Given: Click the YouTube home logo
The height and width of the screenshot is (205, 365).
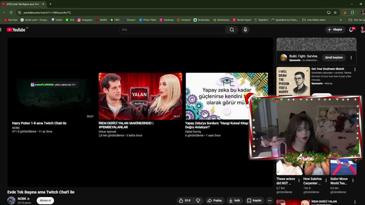Looking at the screenshot, I should (16, 30).
